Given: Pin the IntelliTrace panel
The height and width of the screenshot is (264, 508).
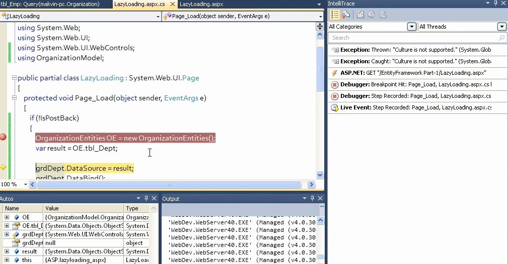Looking at the screenshot, I should click(x=494, y=4).
